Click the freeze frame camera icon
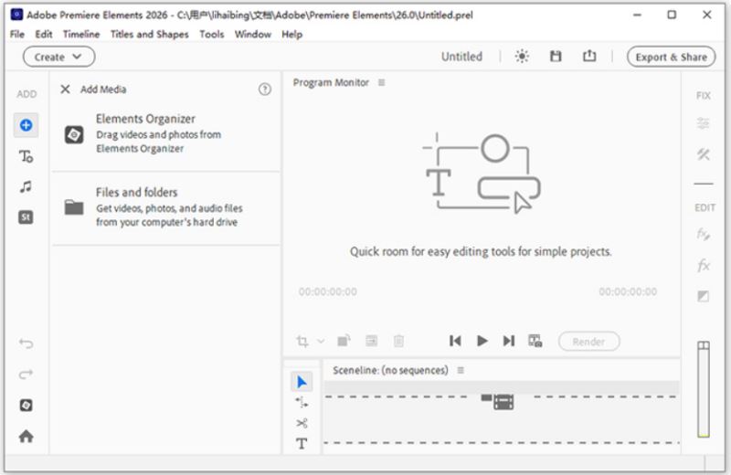 coord(535,341)
